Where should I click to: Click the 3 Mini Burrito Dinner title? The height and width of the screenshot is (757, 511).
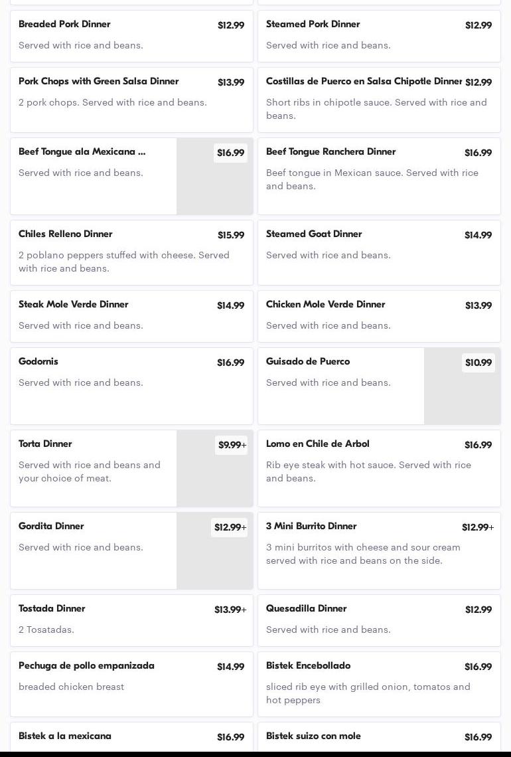pyautogui.click(x=311, y=527)
